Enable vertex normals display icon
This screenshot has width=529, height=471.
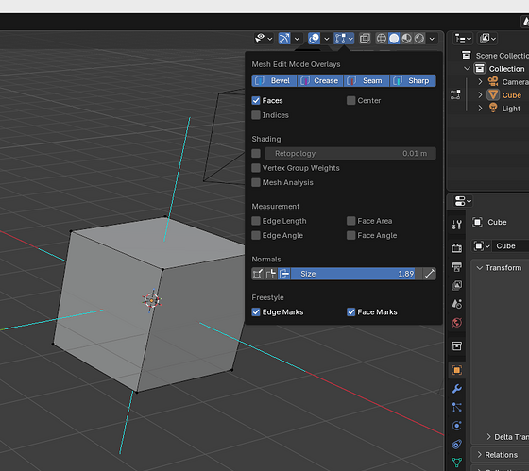258,274
